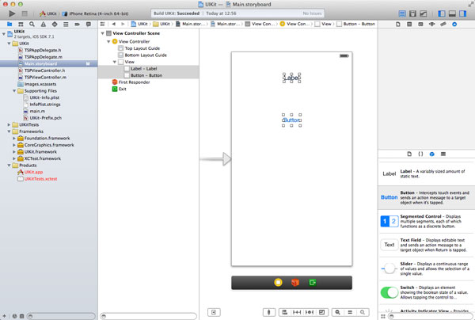This screenshot has width=475, height=320.
Task: Open the Find navigator search icon
Action: click(32, 25)
